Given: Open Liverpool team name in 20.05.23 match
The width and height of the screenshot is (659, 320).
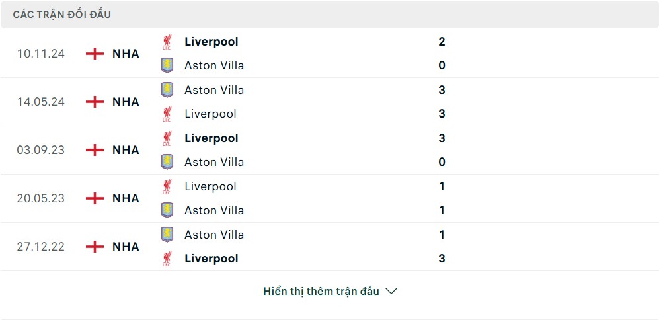Looking at the screenshot, I should [210, 186].
